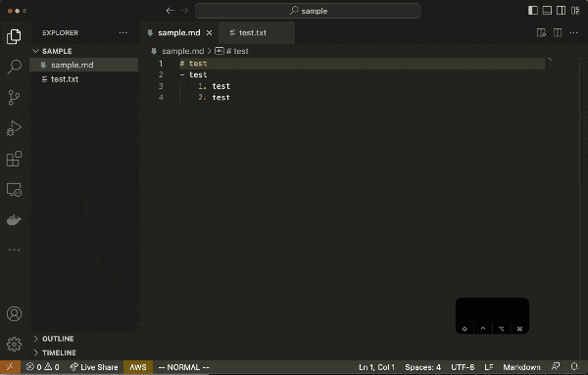Click the AWS status bar item
The image size is (588, 375).
(x=138, y=367)
